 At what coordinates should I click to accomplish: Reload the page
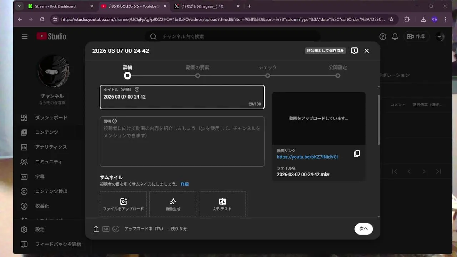[x=42, y=20]
